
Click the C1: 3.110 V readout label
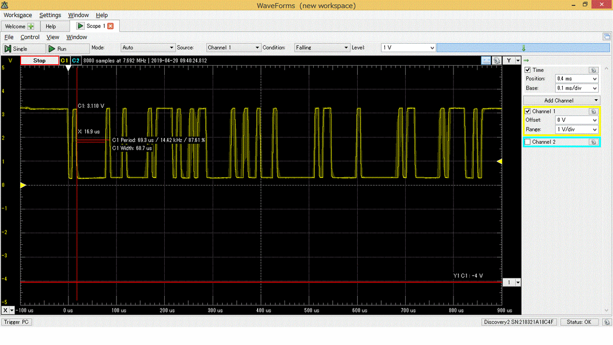coord(91,106)
